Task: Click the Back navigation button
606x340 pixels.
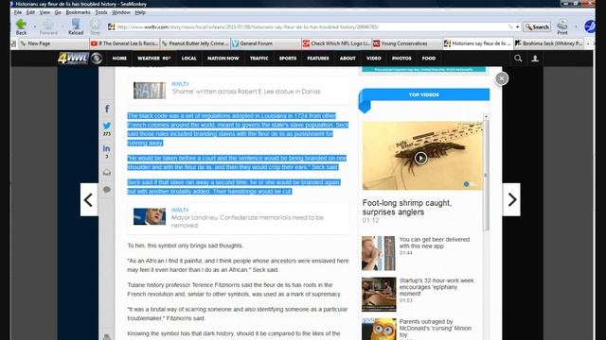Action: [x=21, y=27]
